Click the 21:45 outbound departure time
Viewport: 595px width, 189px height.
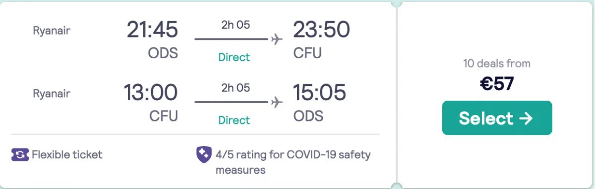(x=152, y=30)
